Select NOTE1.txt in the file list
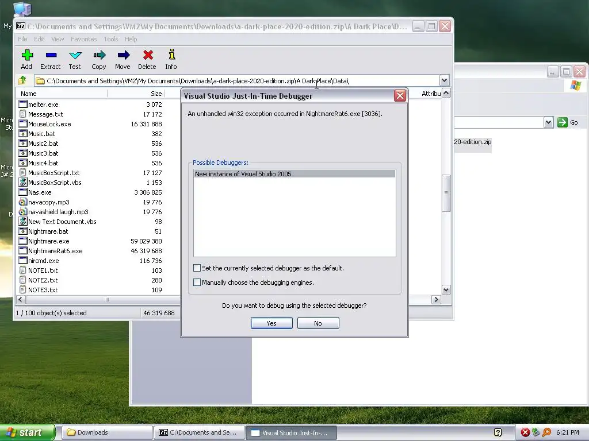The width and height of the screenshot is (589, 441). [x=43, y=270]
